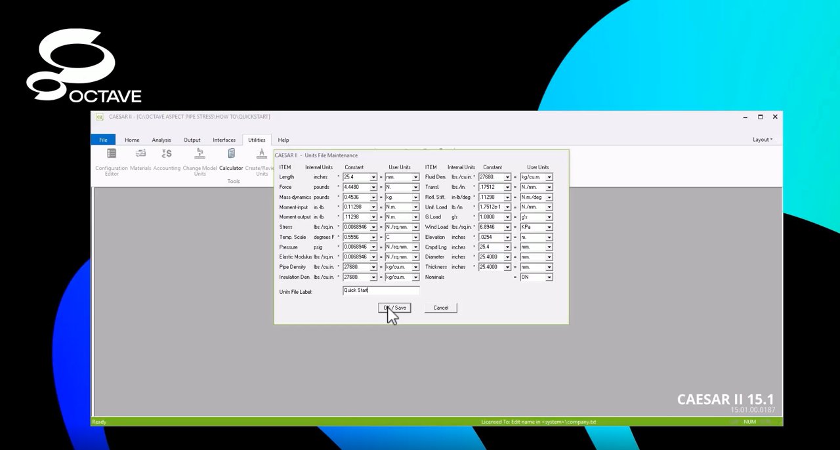Open the Help ribbon tab

[283, 140]
